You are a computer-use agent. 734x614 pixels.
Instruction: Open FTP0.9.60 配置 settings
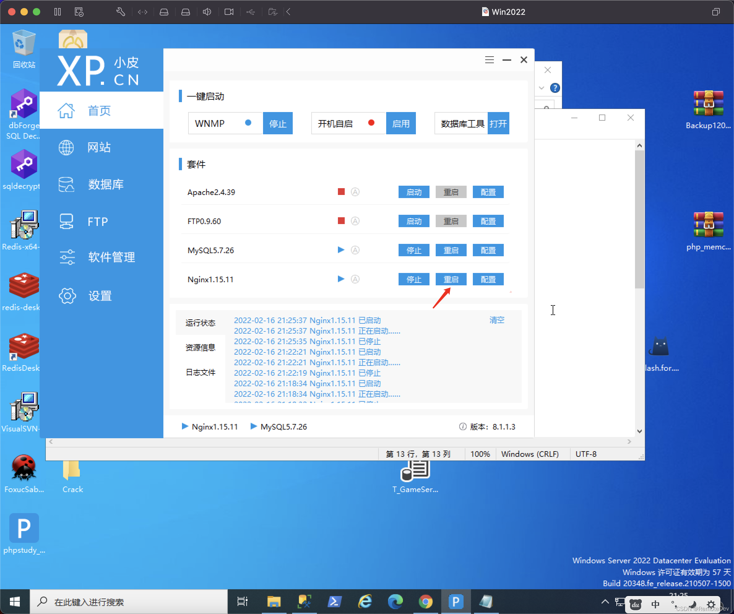click(488, 221)
